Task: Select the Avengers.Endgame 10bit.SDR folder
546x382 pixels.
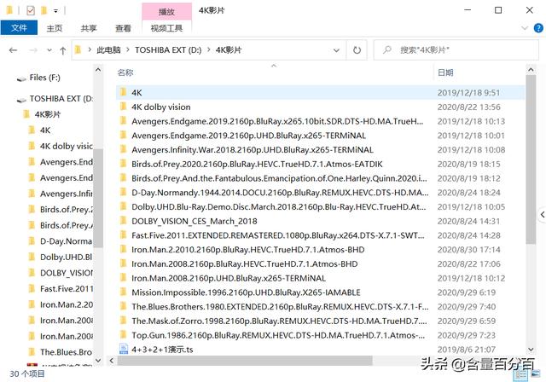Action: [x=277, y=121]
